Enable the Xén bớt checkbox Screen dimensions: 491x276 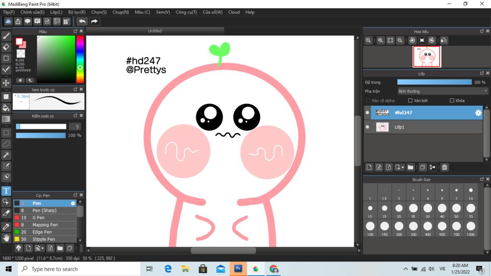tap(410, 101)
